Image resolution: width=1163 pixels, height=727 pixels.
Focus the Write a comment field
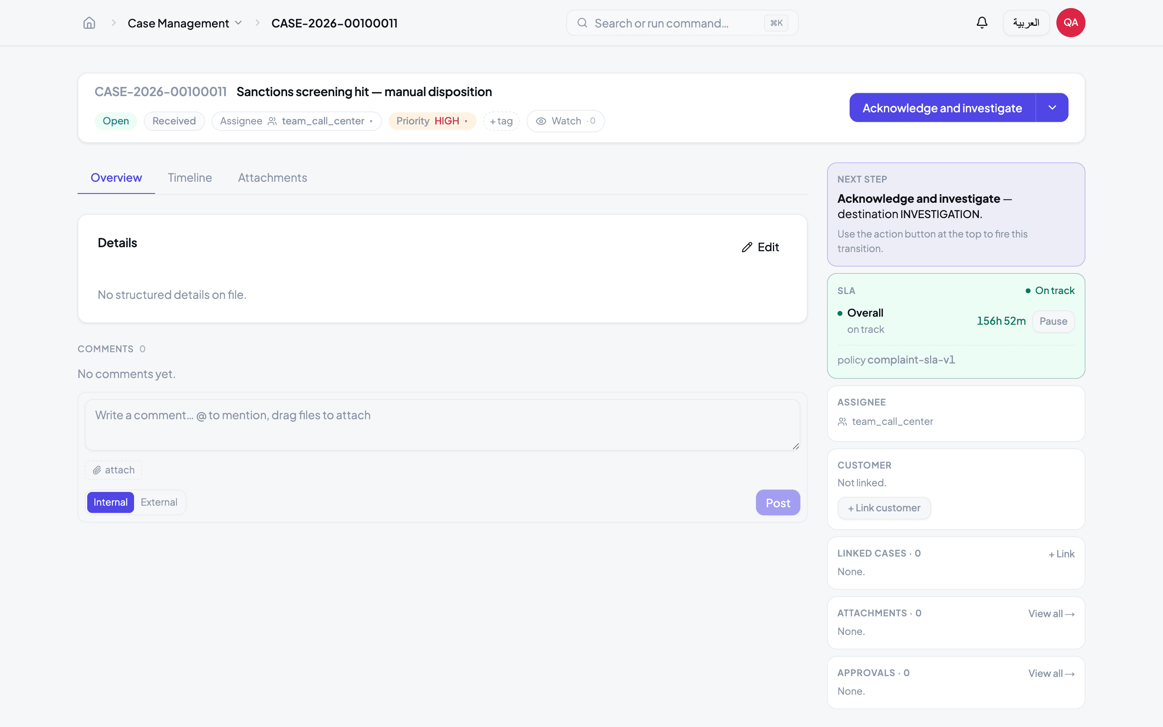(x=442, y=425)
